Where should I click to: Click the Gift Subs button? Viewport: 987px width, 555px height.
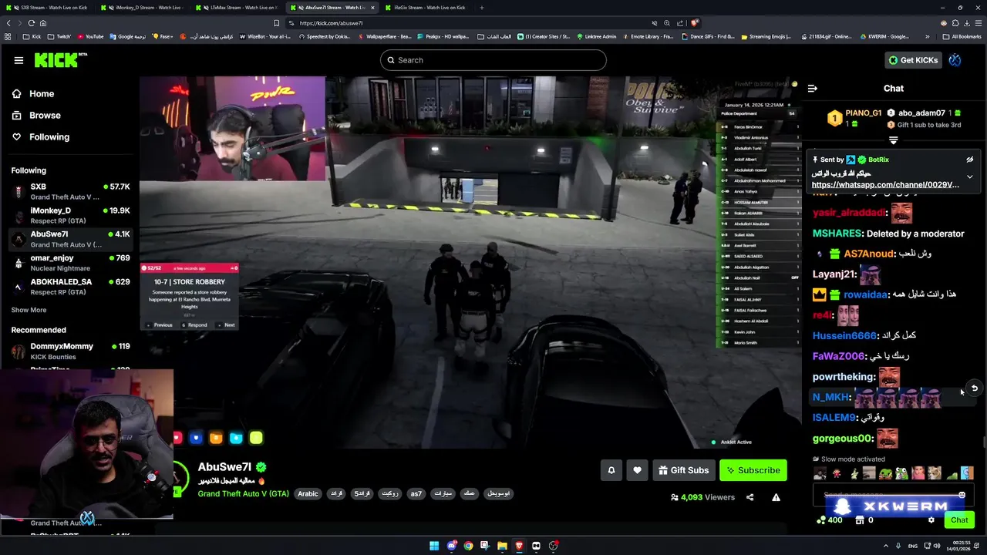[683, 470]
